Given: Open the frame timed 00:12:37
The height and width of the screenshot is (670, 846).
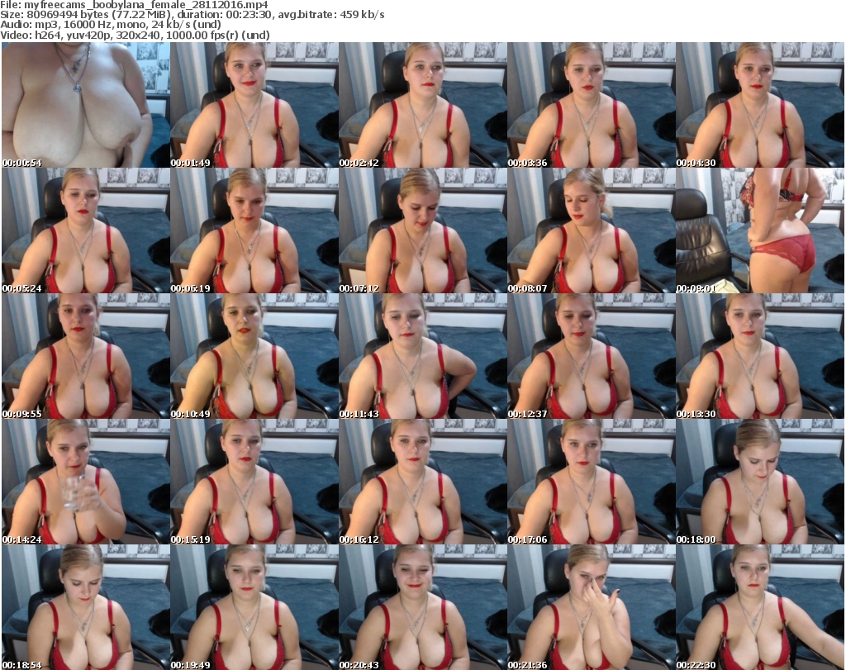Looking at the screenshot, I should pos(591,356).
